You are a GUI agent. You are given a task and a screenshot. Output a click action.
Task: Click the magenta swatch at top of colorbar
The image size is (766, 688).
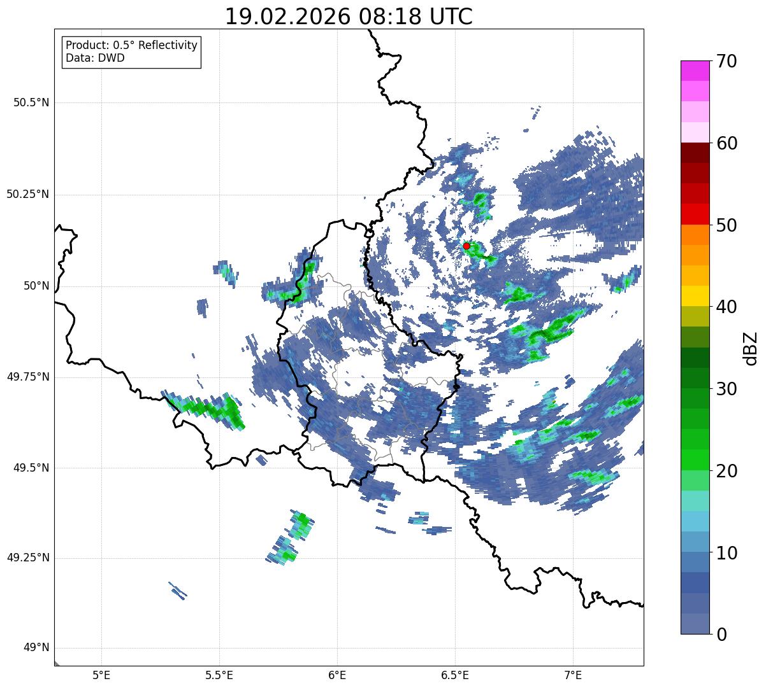click(695, 71)
